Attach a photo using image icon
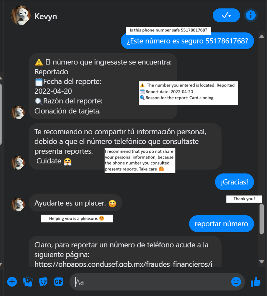Screen dimensions: 267x296 (x=28, y=282)
